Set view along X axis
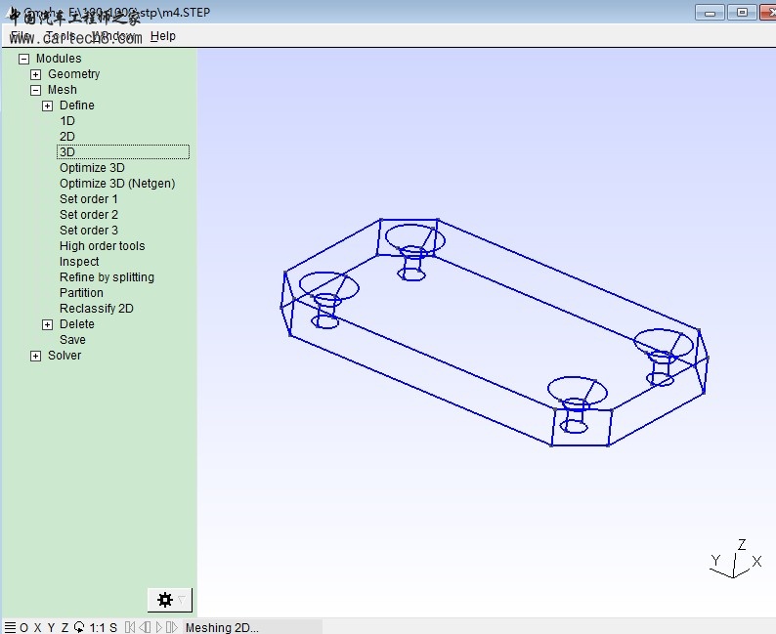Viewport: 776px width, 634px height. 37,627
